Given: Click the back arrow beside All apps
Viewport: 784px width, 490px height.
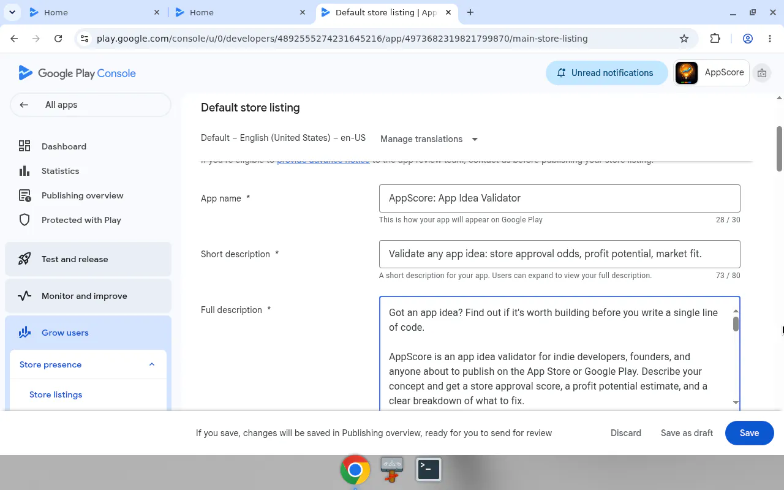Looking at the screenshot, I should (x=24, y=105).
